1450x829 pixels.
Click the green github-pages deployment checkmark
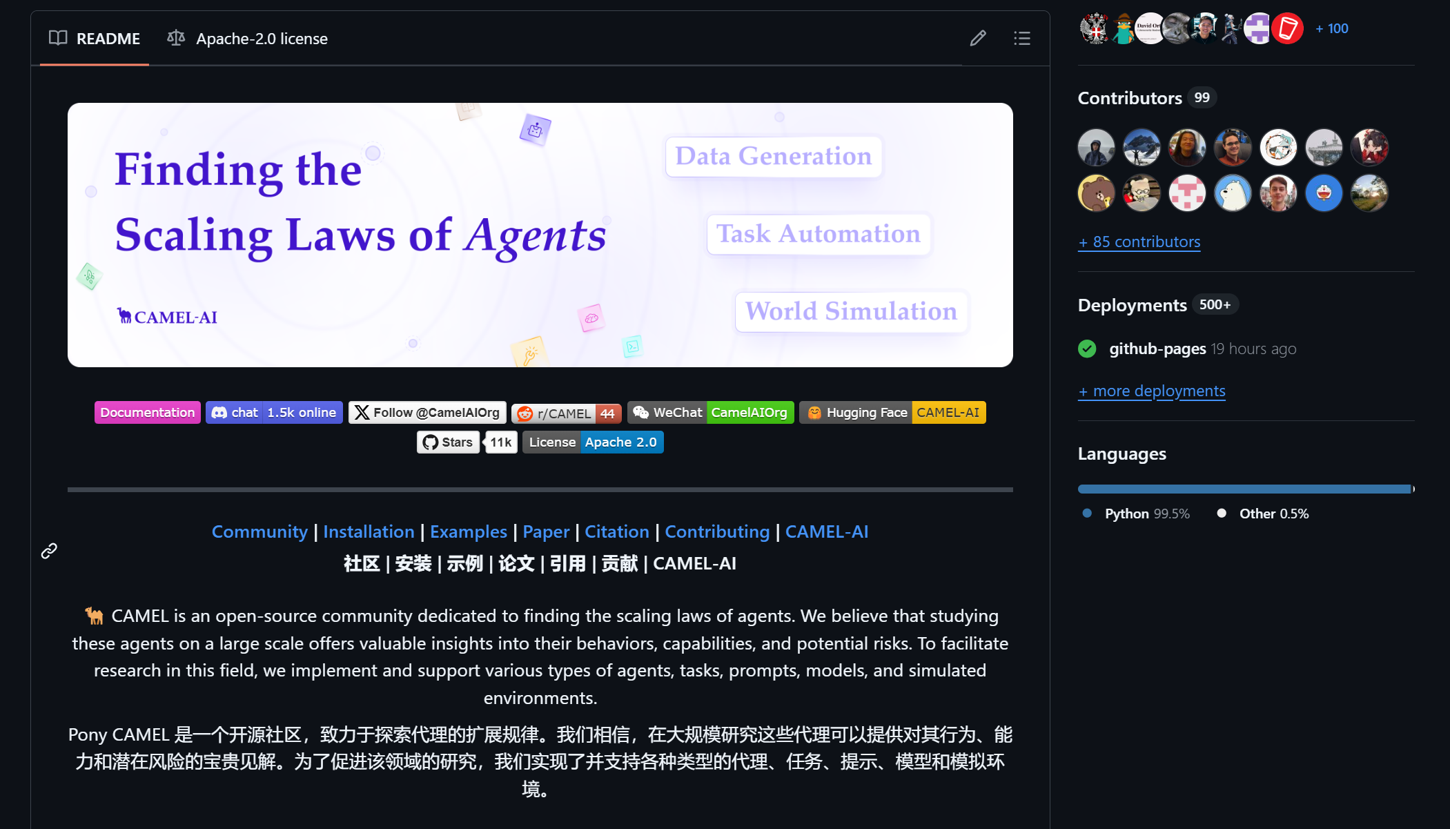(x=1087, y=349)
